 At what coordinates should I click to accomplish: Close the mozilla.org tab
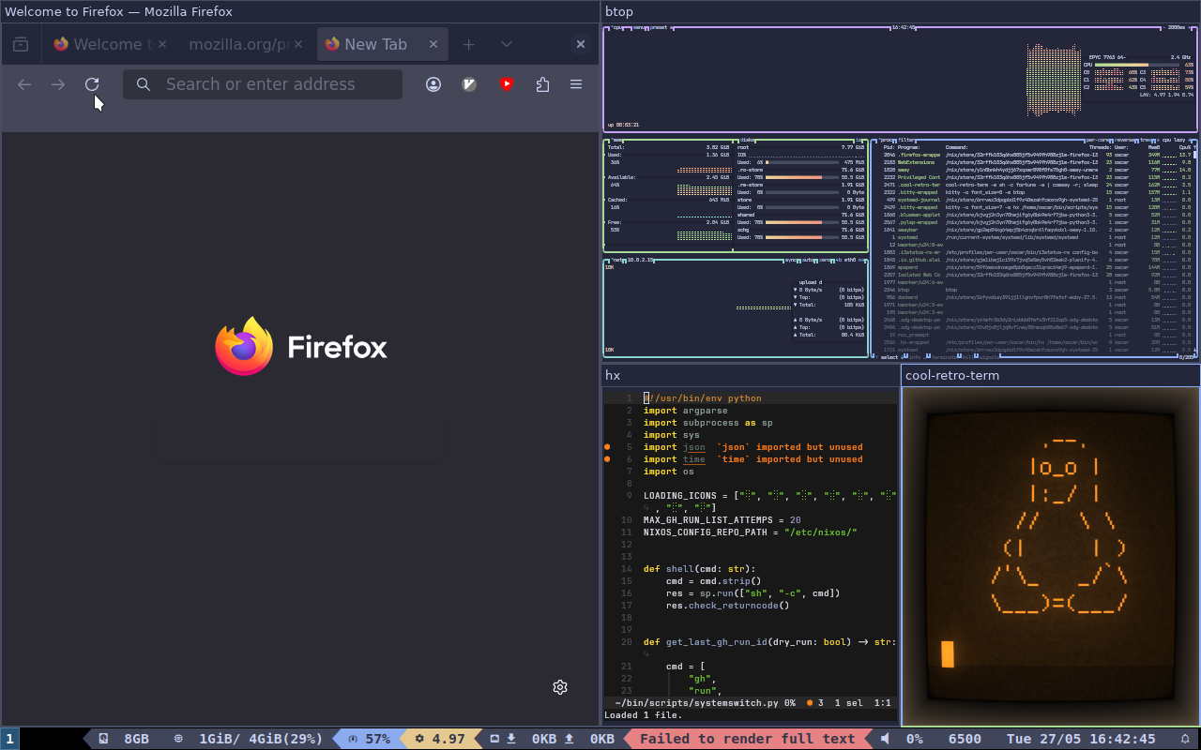[x=298, y=44]
